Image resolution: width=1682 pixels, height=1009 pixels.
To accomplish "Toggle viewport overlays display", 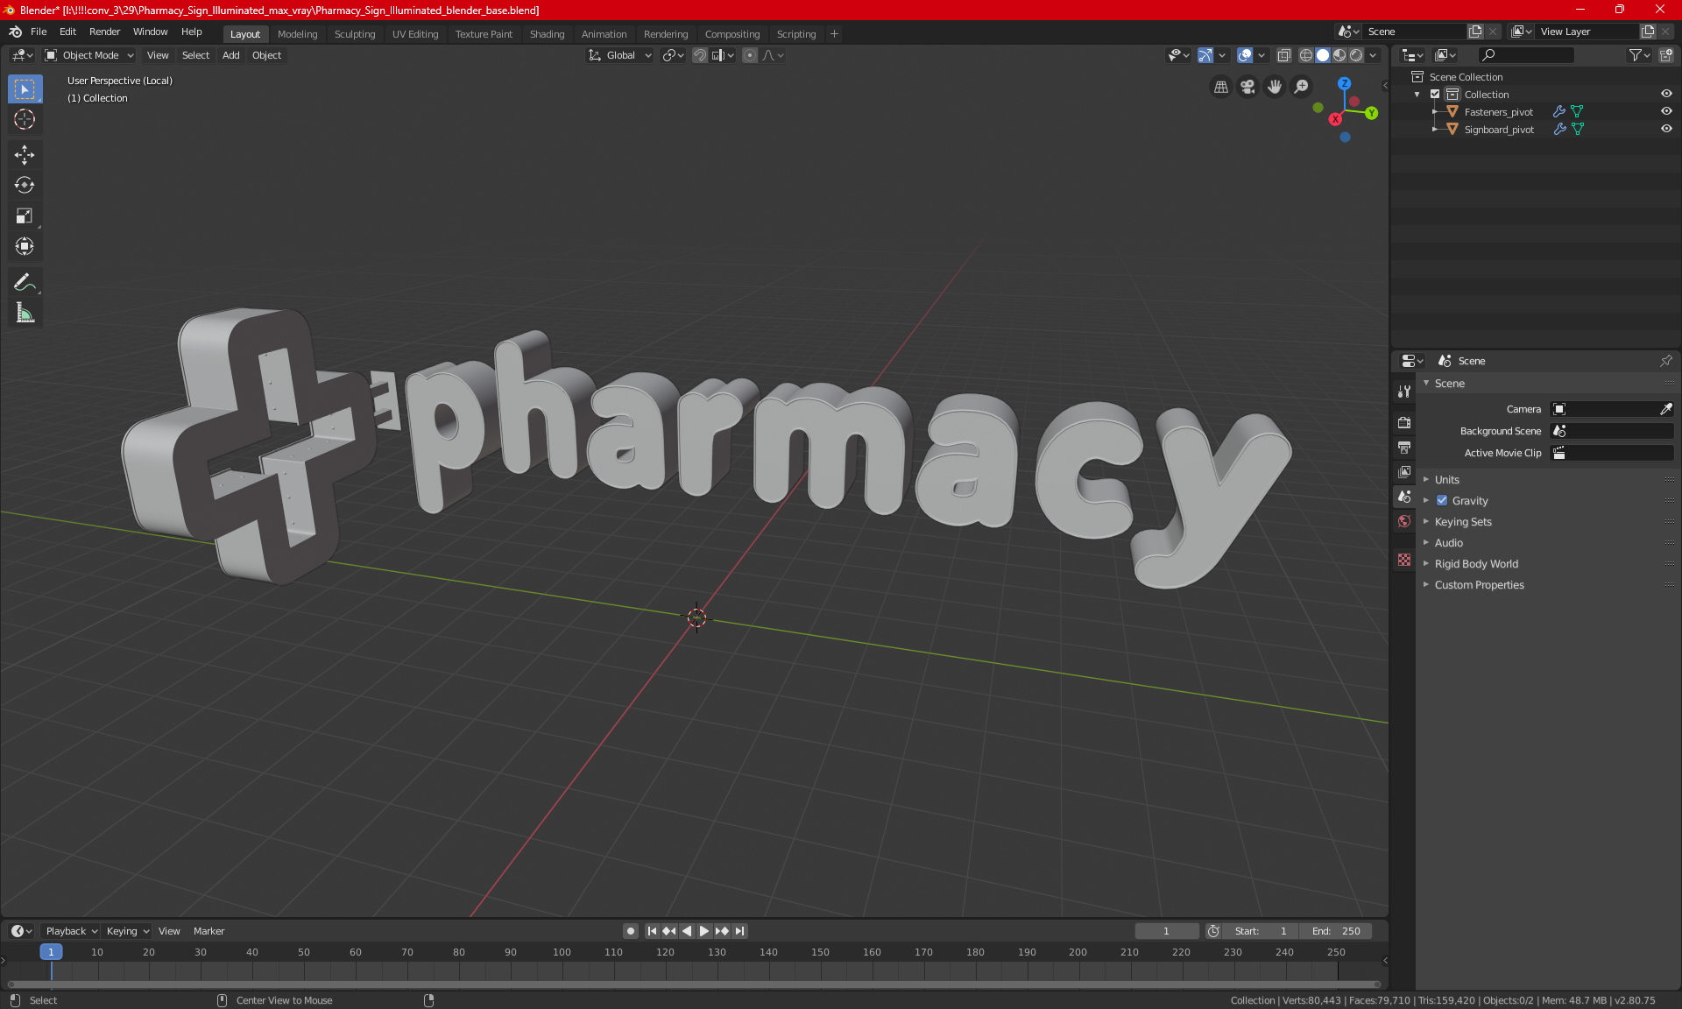I will tap(1244, 55).
